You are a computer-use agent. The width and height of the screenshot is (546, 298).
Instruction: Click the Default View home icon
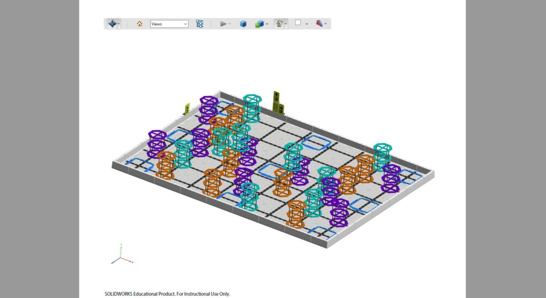[x=140, y=23]
